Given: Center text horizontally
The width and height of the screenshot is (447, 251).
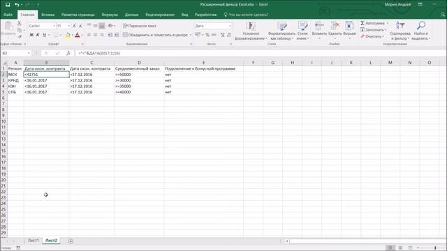Looking at the screenshot, I should point(95,35).
